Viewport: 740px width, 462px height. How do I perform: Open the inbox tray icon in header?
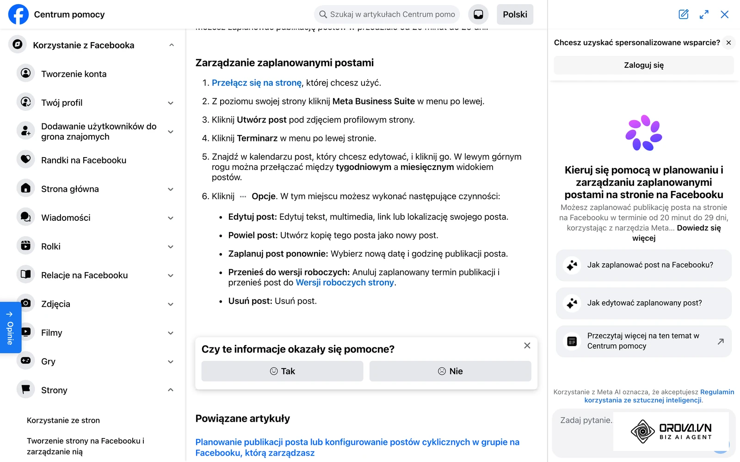[478, 14]
